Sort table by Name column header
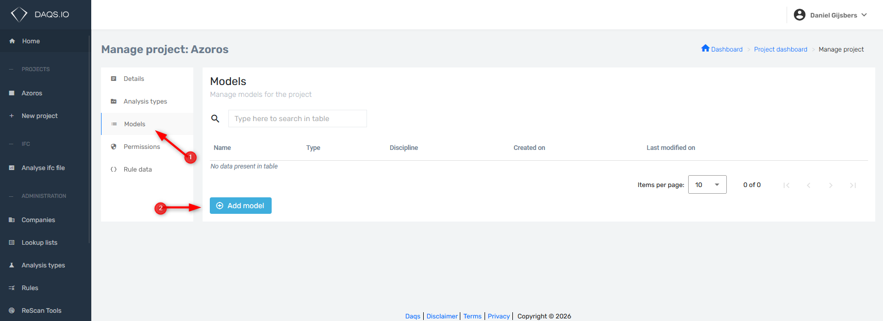 pos(222,148)
